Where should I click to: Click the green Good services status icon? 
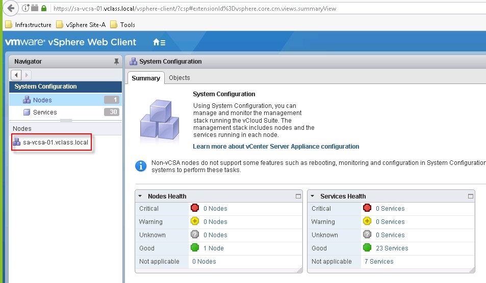tap(367, 247)
